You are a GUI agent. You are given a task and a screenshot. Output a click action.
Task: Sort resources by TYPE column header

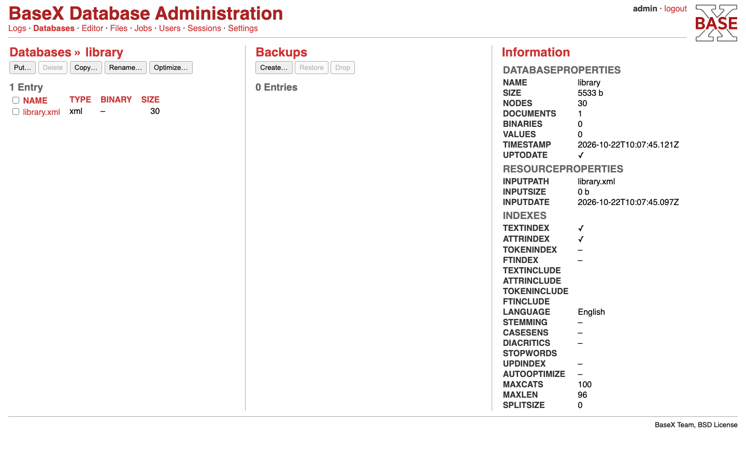(x=80, y=99)
